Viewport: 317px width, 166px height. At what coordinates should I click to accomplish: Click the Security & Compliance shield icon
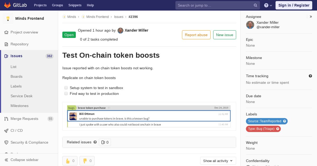point(6,143)
